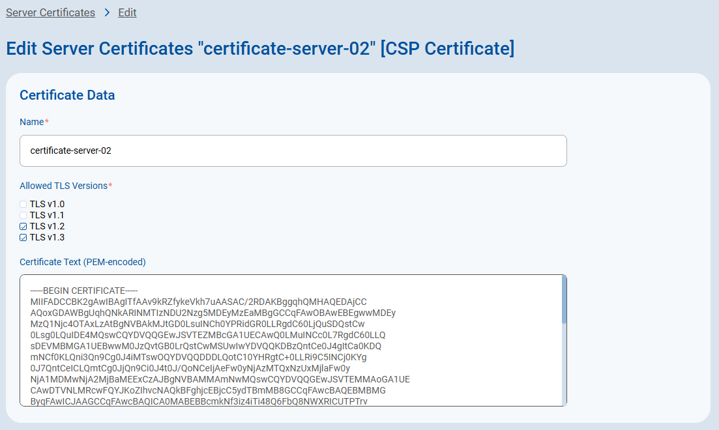719x430 pixels.
Task: Click the TLS v1.3 label text
Action: tap(47, 237)
